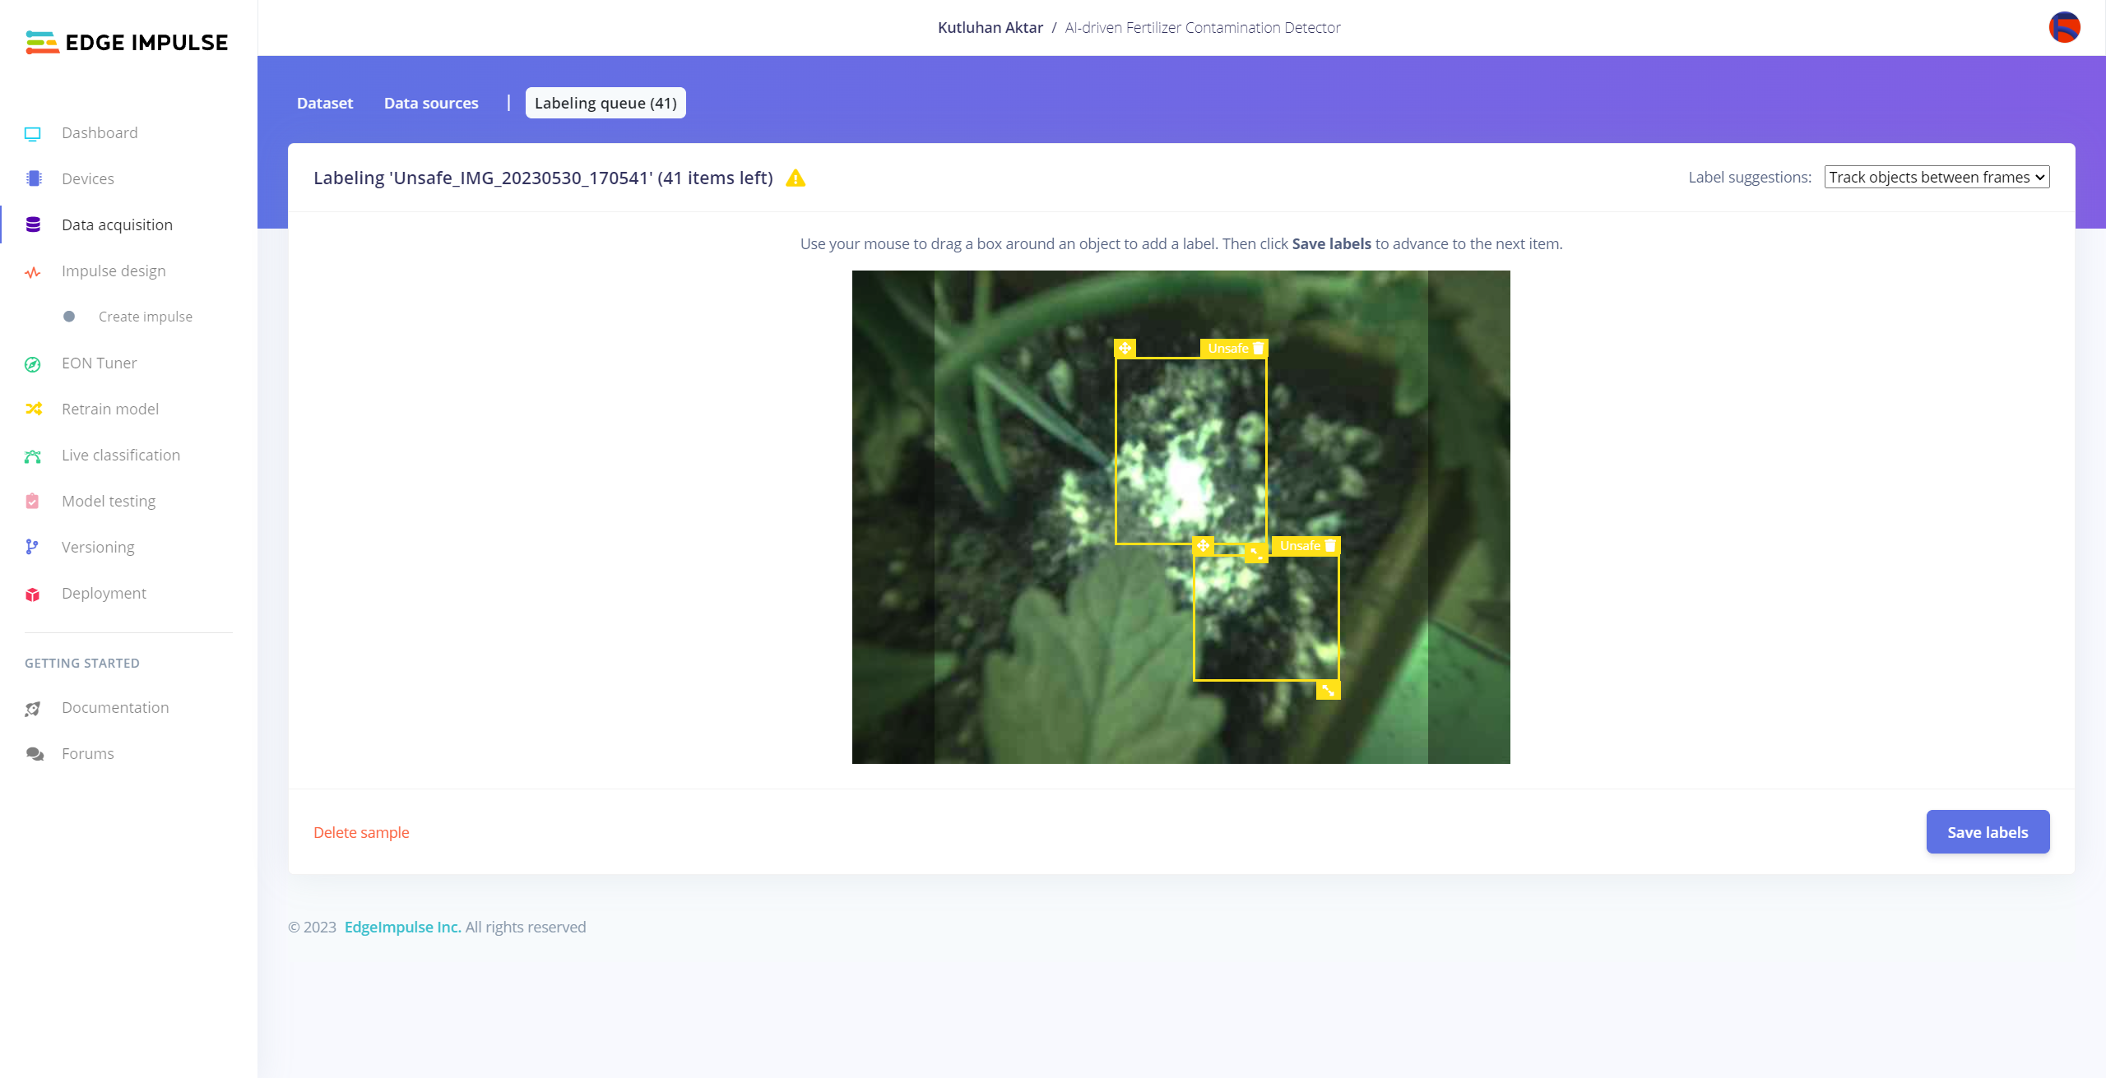Select the Labeling queue (41) tab
The width and height of the screenshot is (2106, 1078).
tap(605, 104)
